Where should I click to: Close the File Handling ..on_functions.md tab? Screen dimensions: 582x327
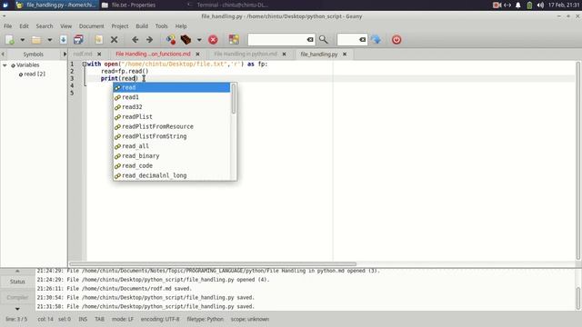(x=198, y=54)
